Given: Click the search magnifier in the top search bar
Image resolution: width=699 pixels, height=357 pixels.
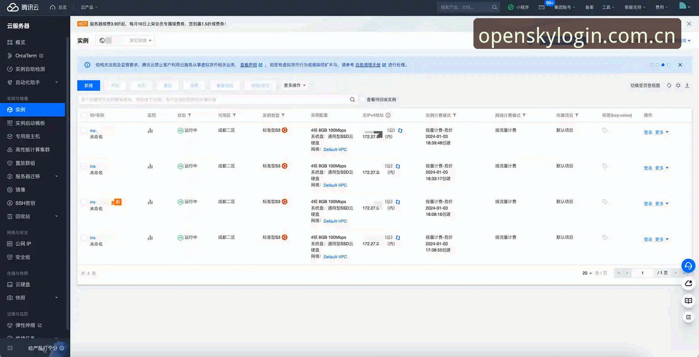Looking at the screenshot, I should click(x=494, y=7).
